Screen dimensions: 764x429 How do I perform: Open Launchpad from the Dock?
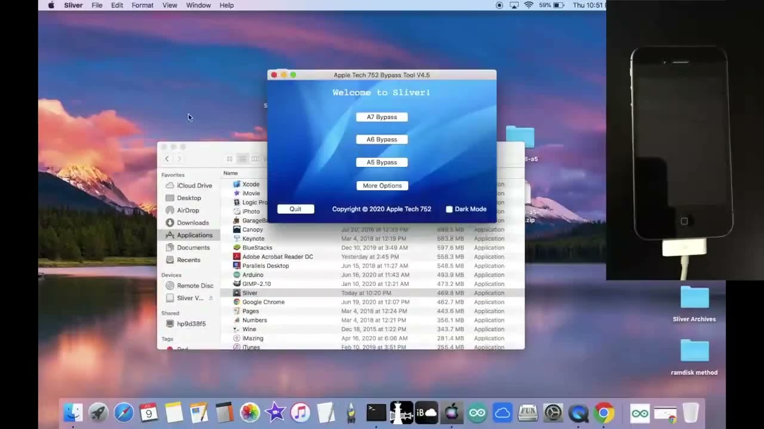(x=98, y=412)
